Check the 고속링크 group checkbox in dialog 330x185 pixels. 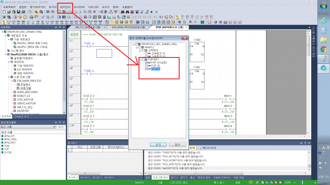[x=143, y=50]
